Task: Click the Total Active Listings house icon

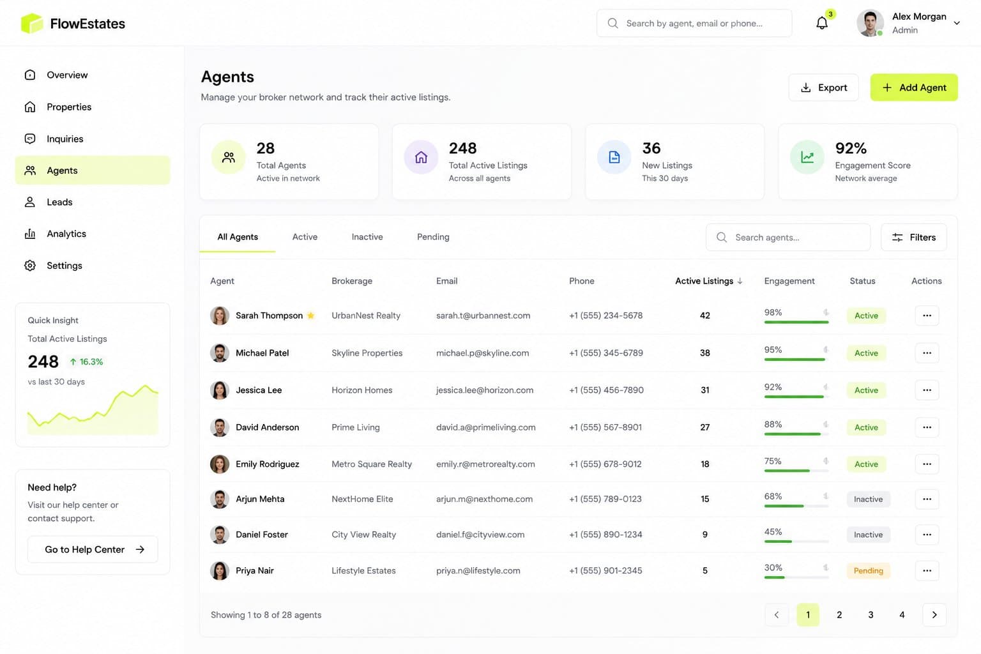Action: point(422,157)
